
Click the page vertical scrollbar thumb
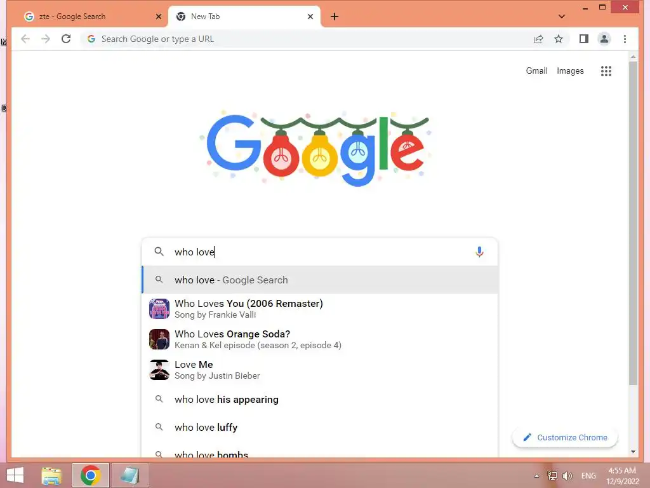tap(633, 224)
